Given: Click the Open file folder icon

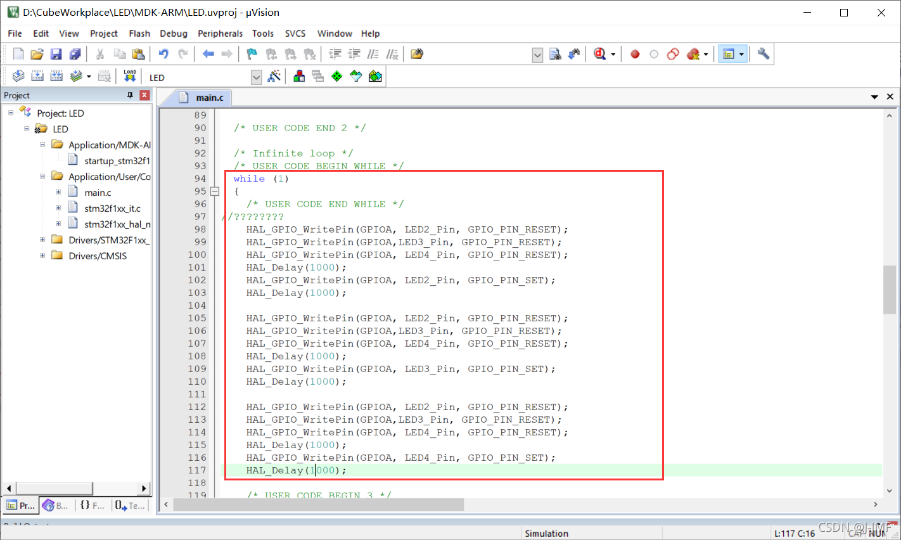Looking at the screenshot, I should 37,54.
